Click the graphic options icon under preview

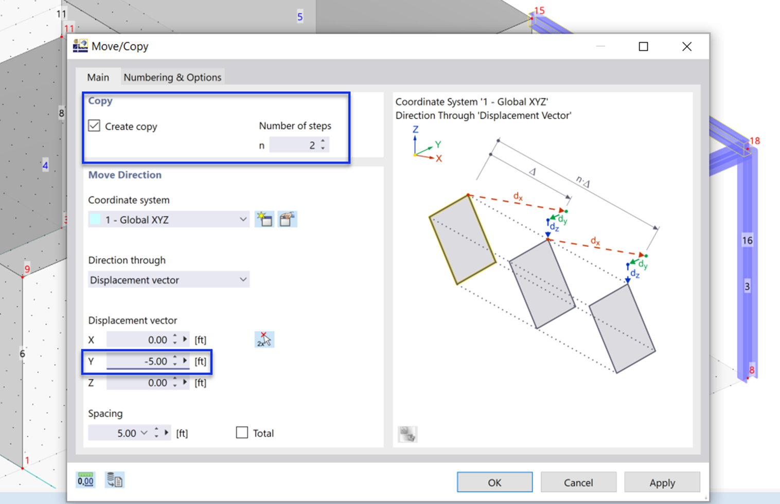coord(407,434)
